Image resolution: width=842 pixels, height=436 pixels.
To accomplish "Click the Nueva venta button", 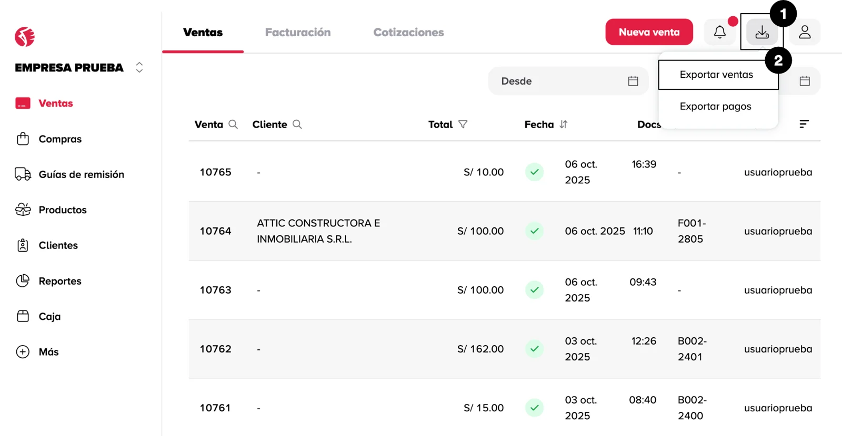I will point(649,33).
